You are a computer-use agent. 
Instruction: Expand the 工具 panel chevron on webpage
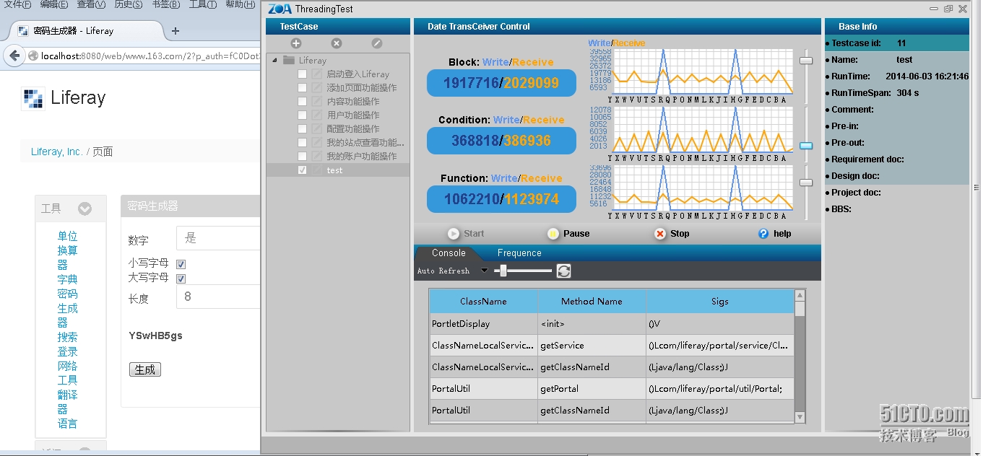click(x=85, y=209)
